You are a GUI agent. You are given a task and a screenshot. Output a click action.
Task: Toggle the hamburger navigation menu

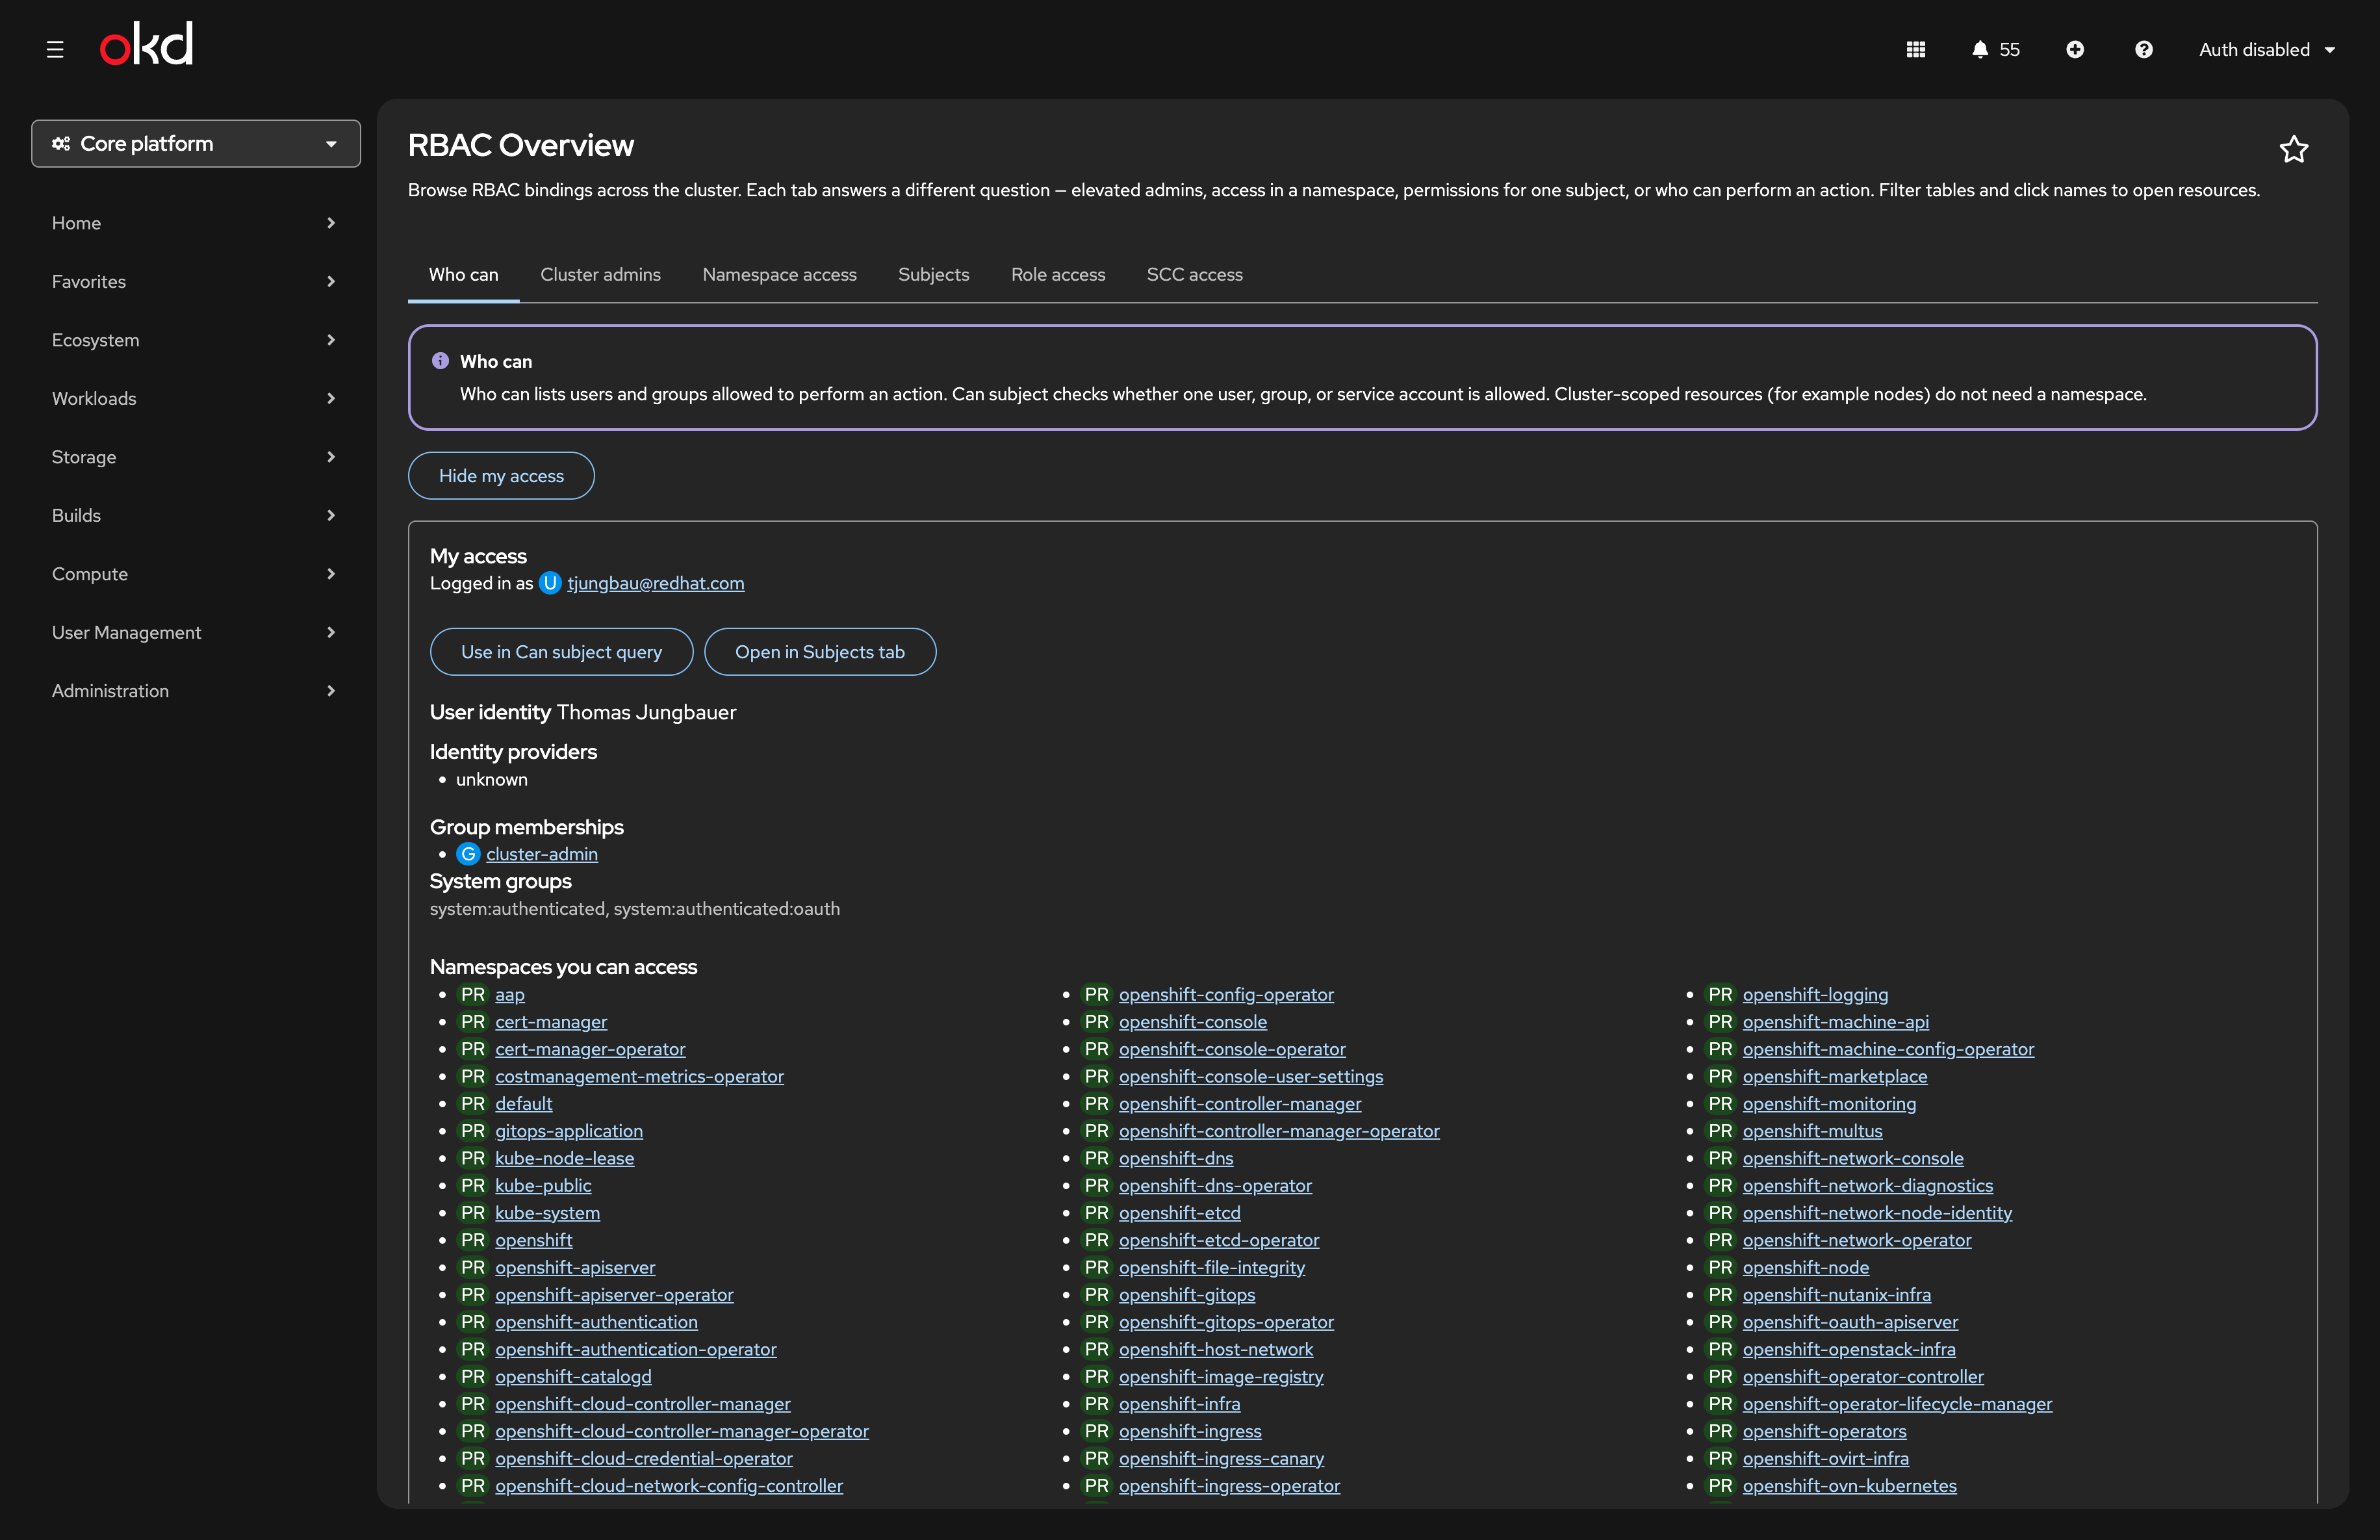coord(55,49)
